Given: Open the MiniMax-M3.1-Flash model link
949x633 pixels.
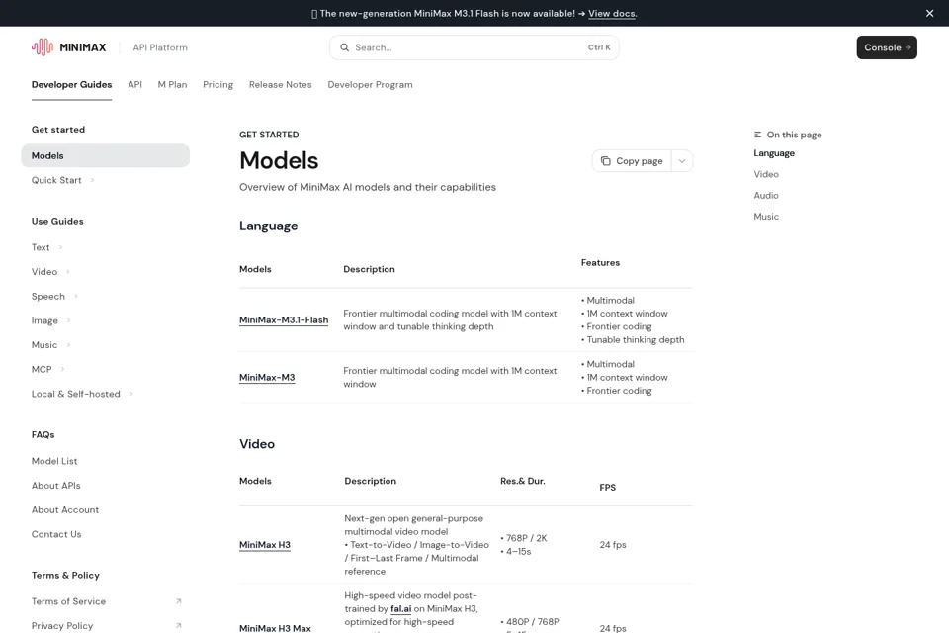Looking at the screenshot, I should click(x=284, y=319).
